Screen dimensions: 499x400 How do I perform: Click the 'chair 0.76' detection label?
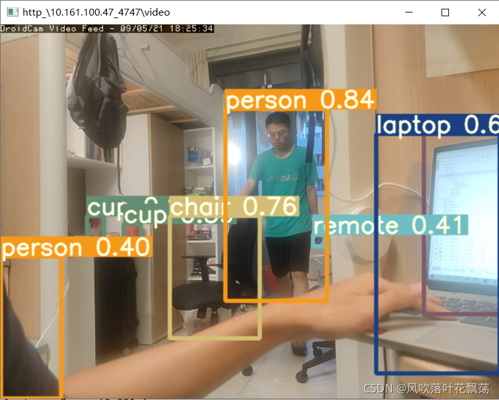pos(234,207)
